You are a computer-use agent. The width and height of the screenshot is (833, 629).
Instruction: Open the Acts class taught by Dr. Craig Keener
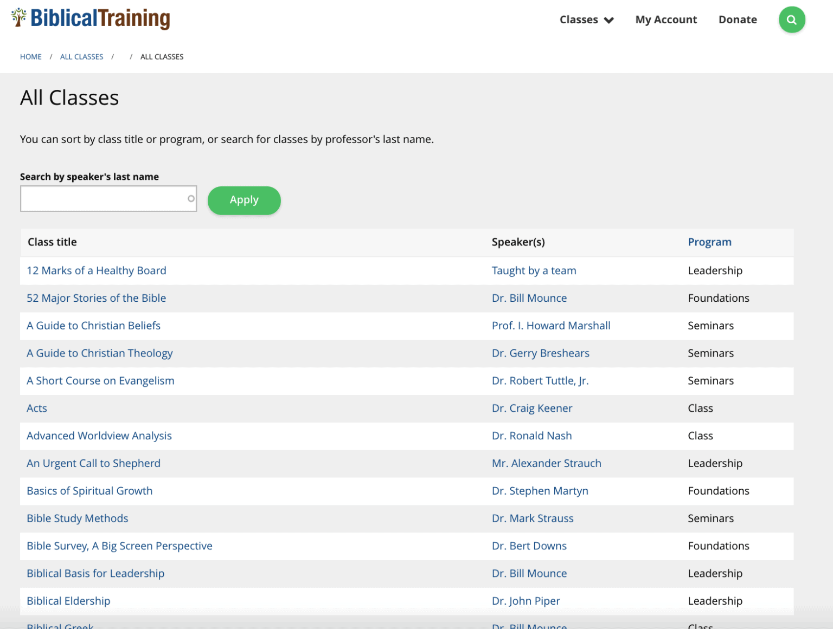[36, 408]
